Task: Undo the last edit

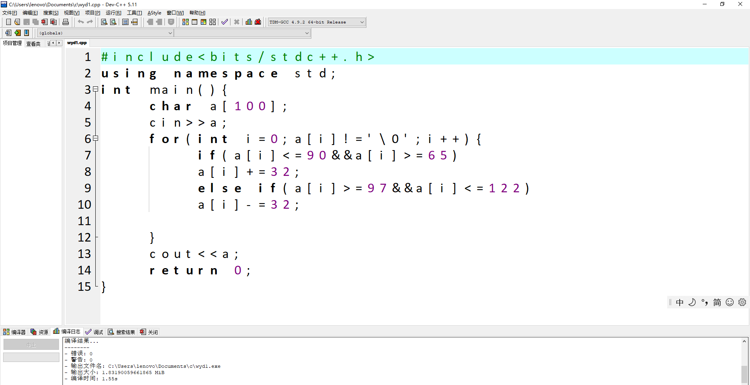Action: pos(81,22)
